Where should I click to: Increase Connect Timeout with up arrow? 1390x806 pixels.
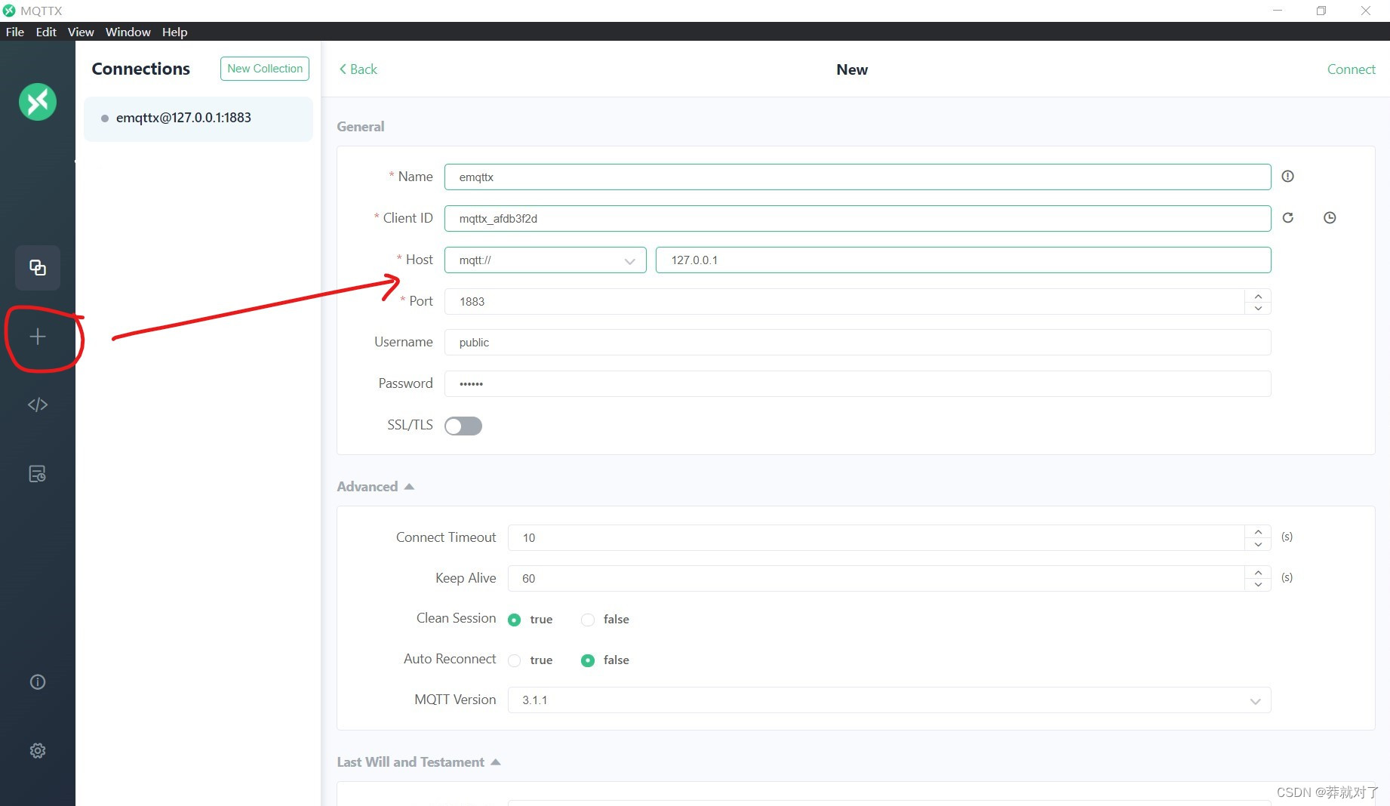(x=1258, y=532)
